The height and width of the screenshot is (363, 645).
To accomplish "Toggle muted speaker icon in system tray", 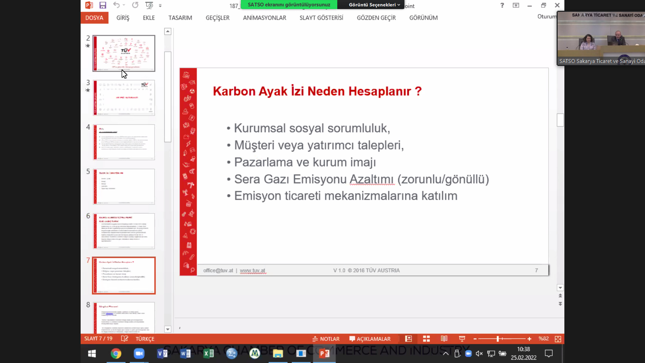I will point(479,354).
